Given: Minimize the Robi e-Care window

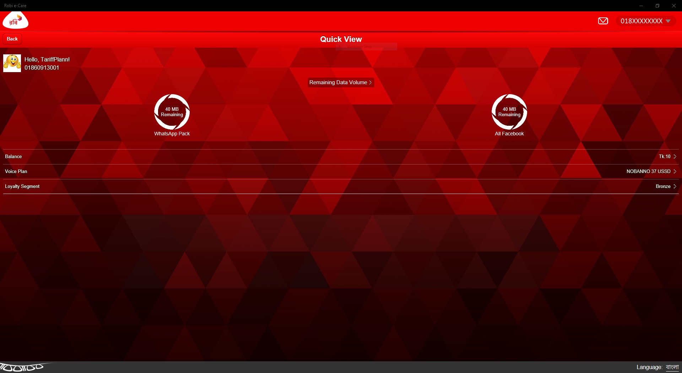Looking at the screenshot, I should point(641,6).
